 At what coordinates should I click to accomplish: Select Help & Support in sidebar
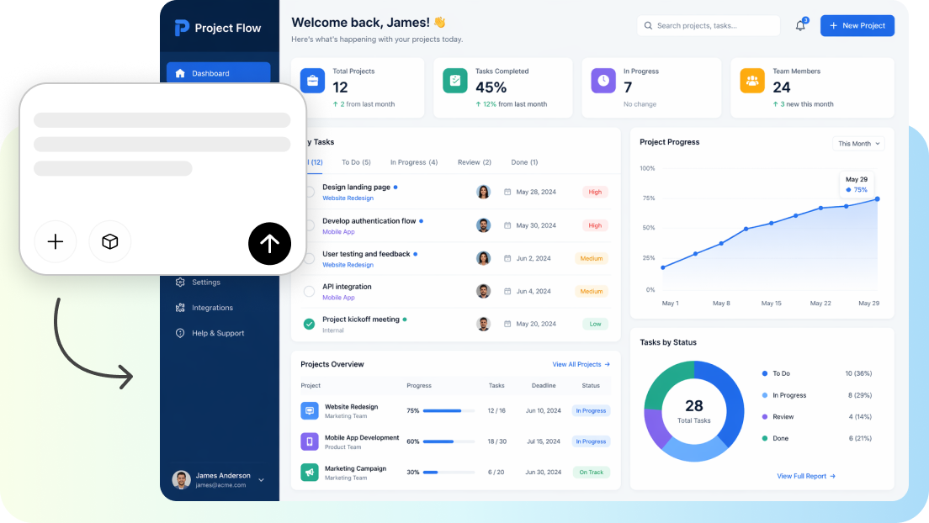219,333
